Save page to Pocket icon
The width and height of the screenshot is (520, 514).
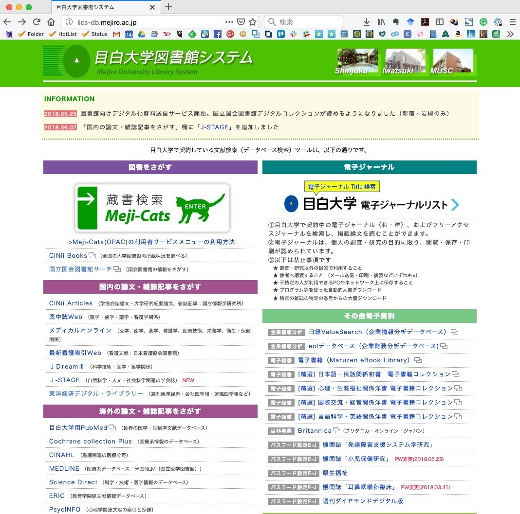241,22
